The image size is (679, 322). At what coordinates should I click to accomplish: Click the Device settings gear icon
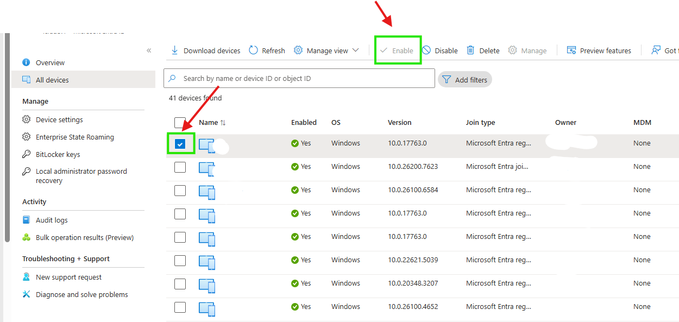(x=26, y=119)
